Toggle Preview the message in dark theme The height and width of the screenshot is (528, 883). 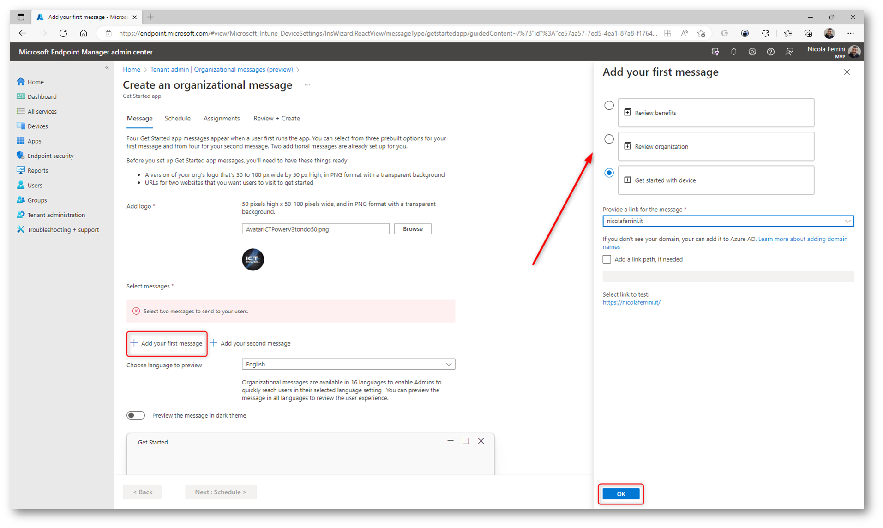click(136, 415)
